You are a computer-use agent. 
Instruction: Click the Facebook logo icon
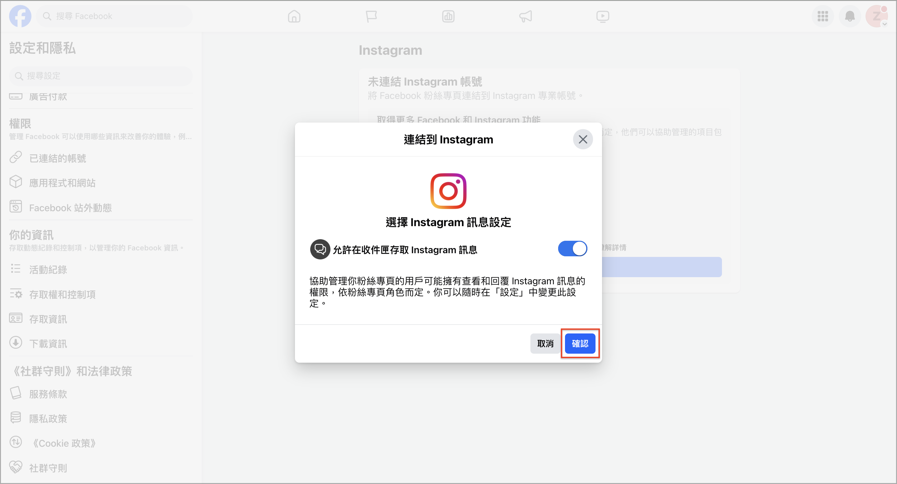20,16
